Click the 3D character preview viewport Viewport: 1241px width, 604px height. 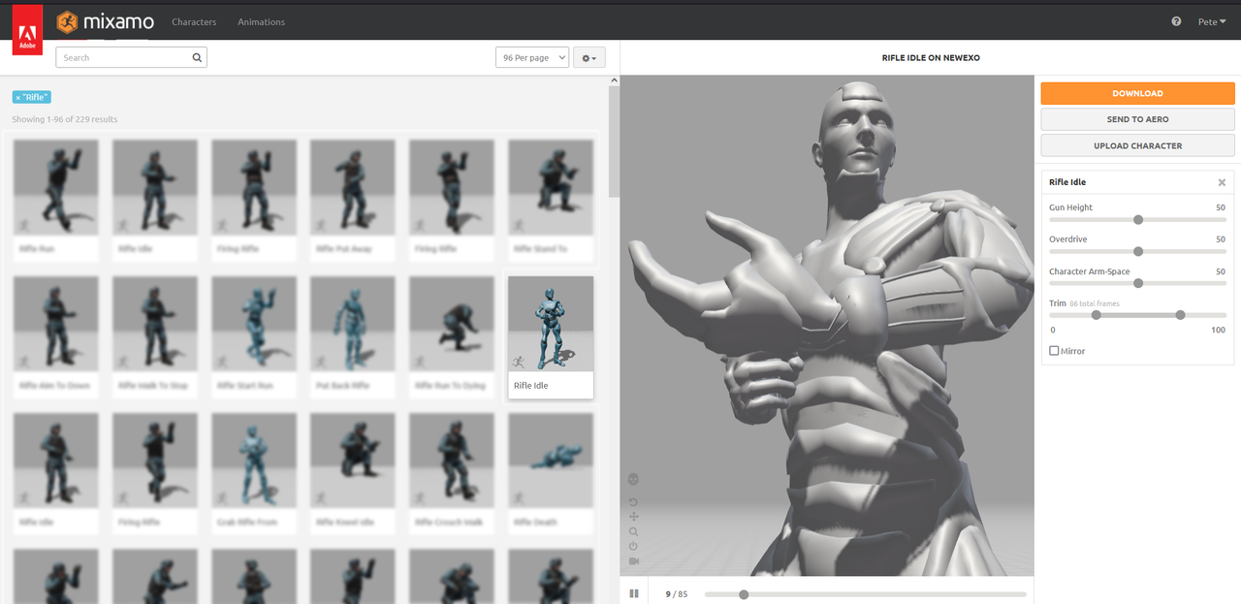point(827,326)
